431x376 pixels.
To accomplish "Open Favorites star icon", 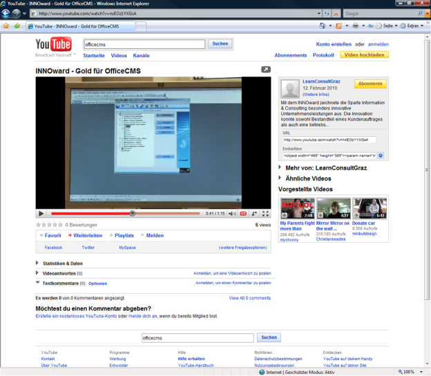I will click(6, 26).
